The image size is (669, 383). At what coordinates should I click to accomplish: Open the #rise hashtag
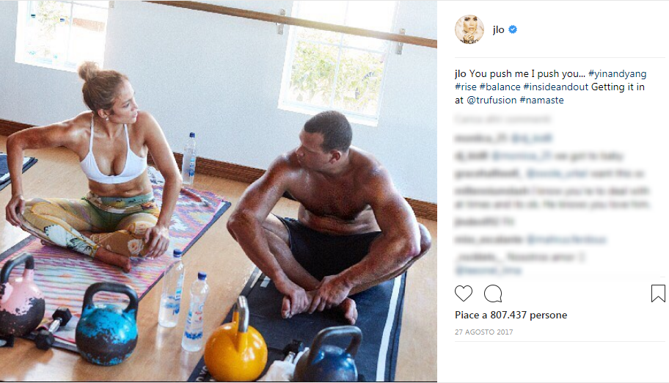pyautogui.click(x=466, y=87)
